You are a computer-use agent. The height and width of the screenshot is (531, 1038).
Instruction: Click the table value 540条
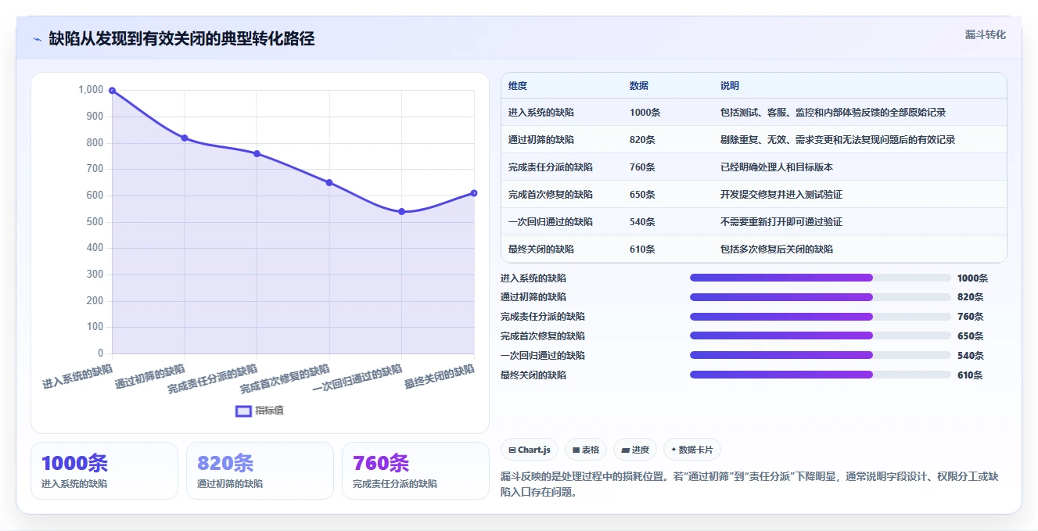click(x=642, y=222)
